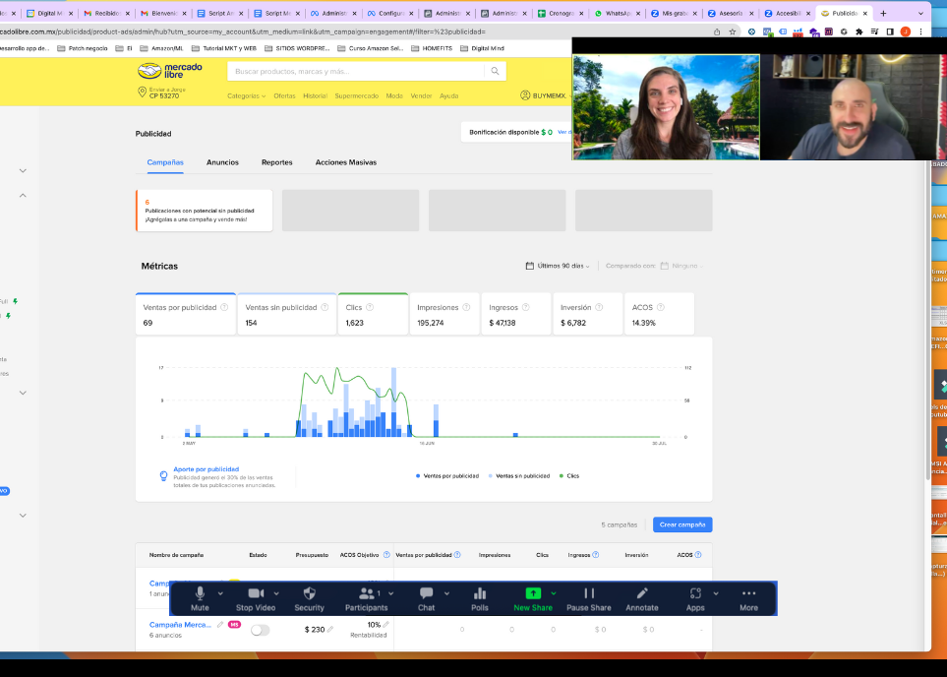This screenshot has height=677, width=947.
Task: Open the More menu in Zoom toolbar
Action: click(x=749, y=599)
